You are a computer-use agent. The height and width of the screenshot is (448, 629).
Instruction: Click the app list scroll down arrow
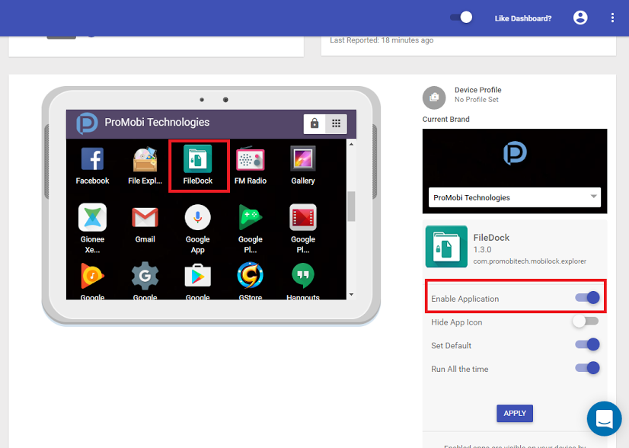pos(351,295)
